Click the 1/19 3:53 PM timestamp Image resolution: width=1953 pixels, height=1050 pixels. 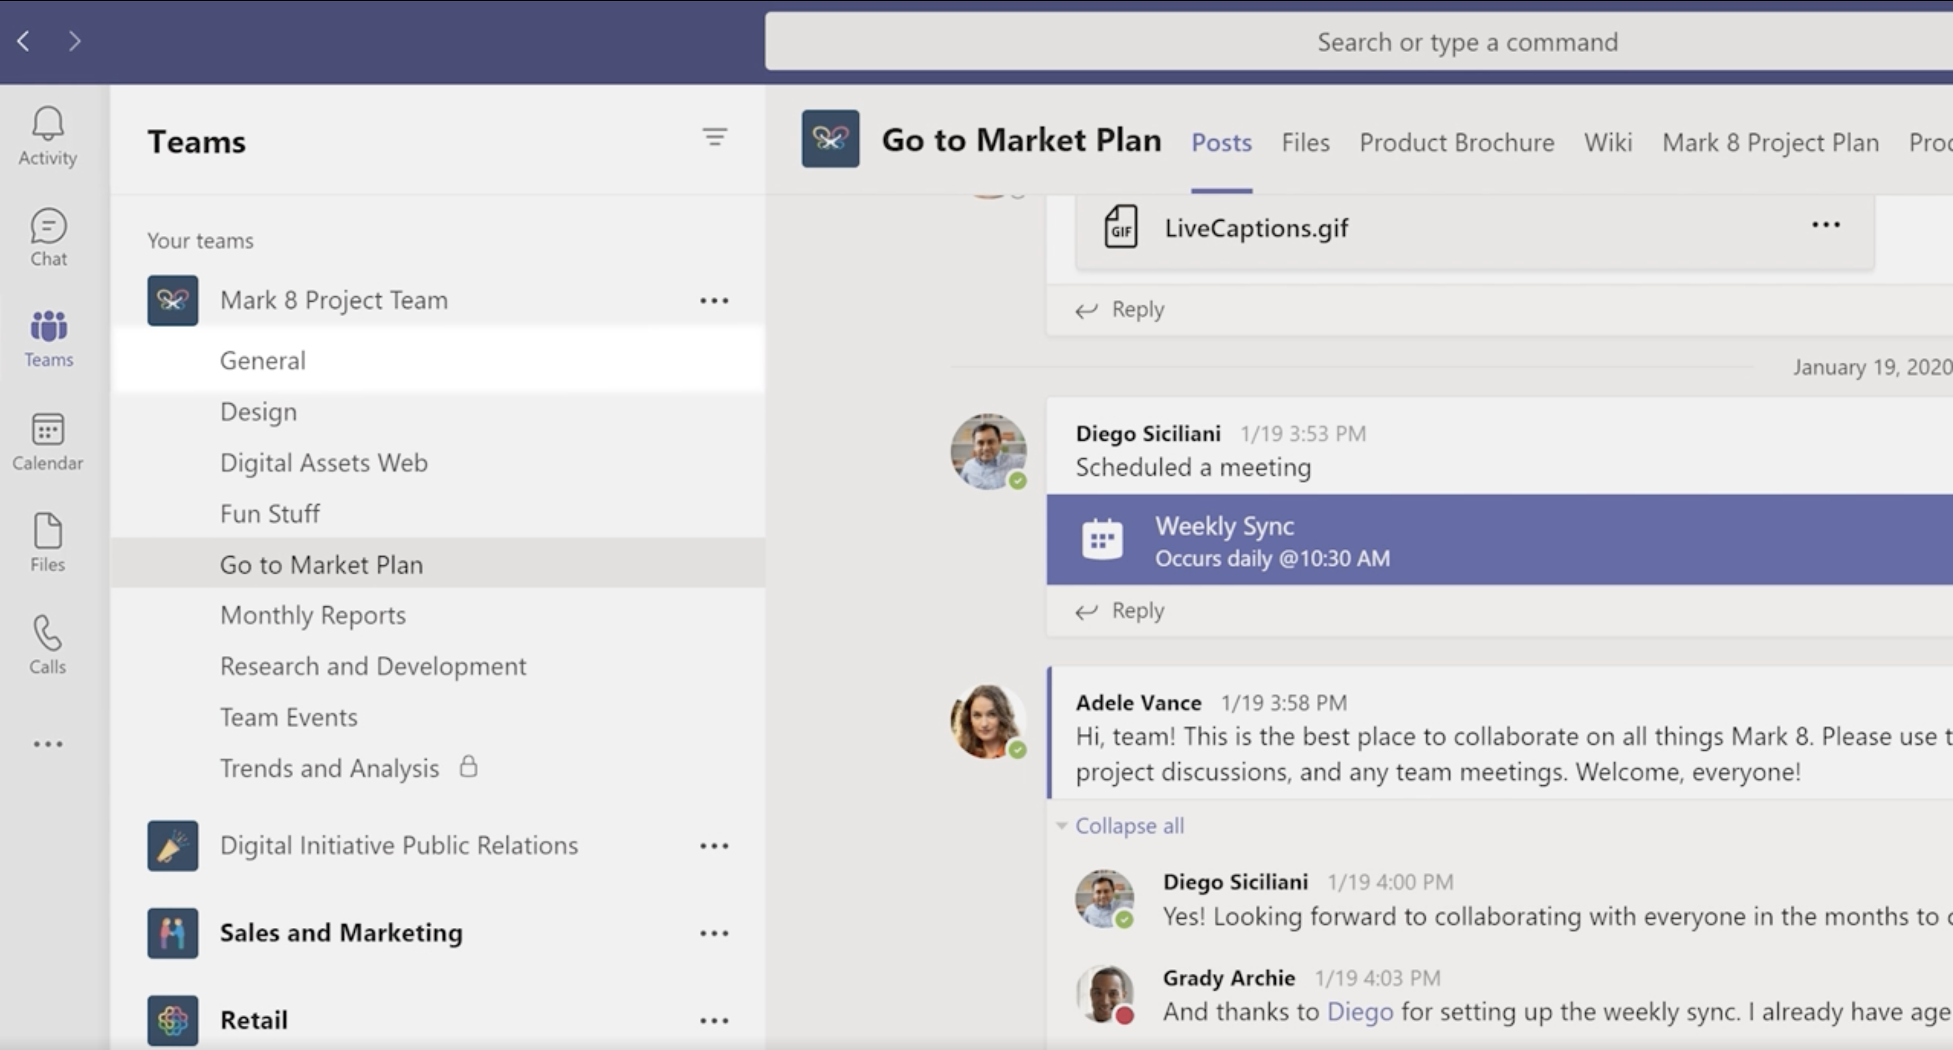click(1304, 434)
